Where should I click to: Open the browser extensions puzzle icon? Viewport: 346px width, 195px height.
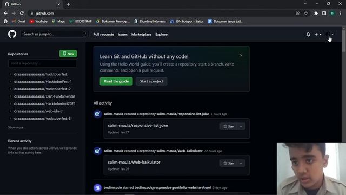(x=316, y=13)
